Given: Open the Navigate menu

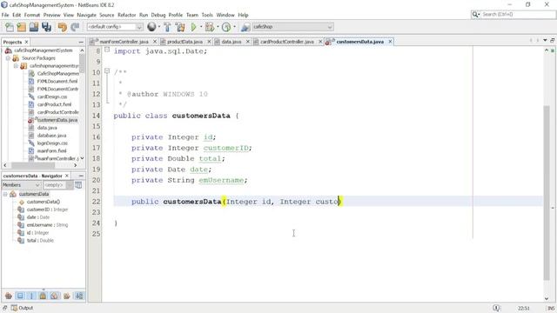Looking at the screenshot, I should (x=87, y=15).
